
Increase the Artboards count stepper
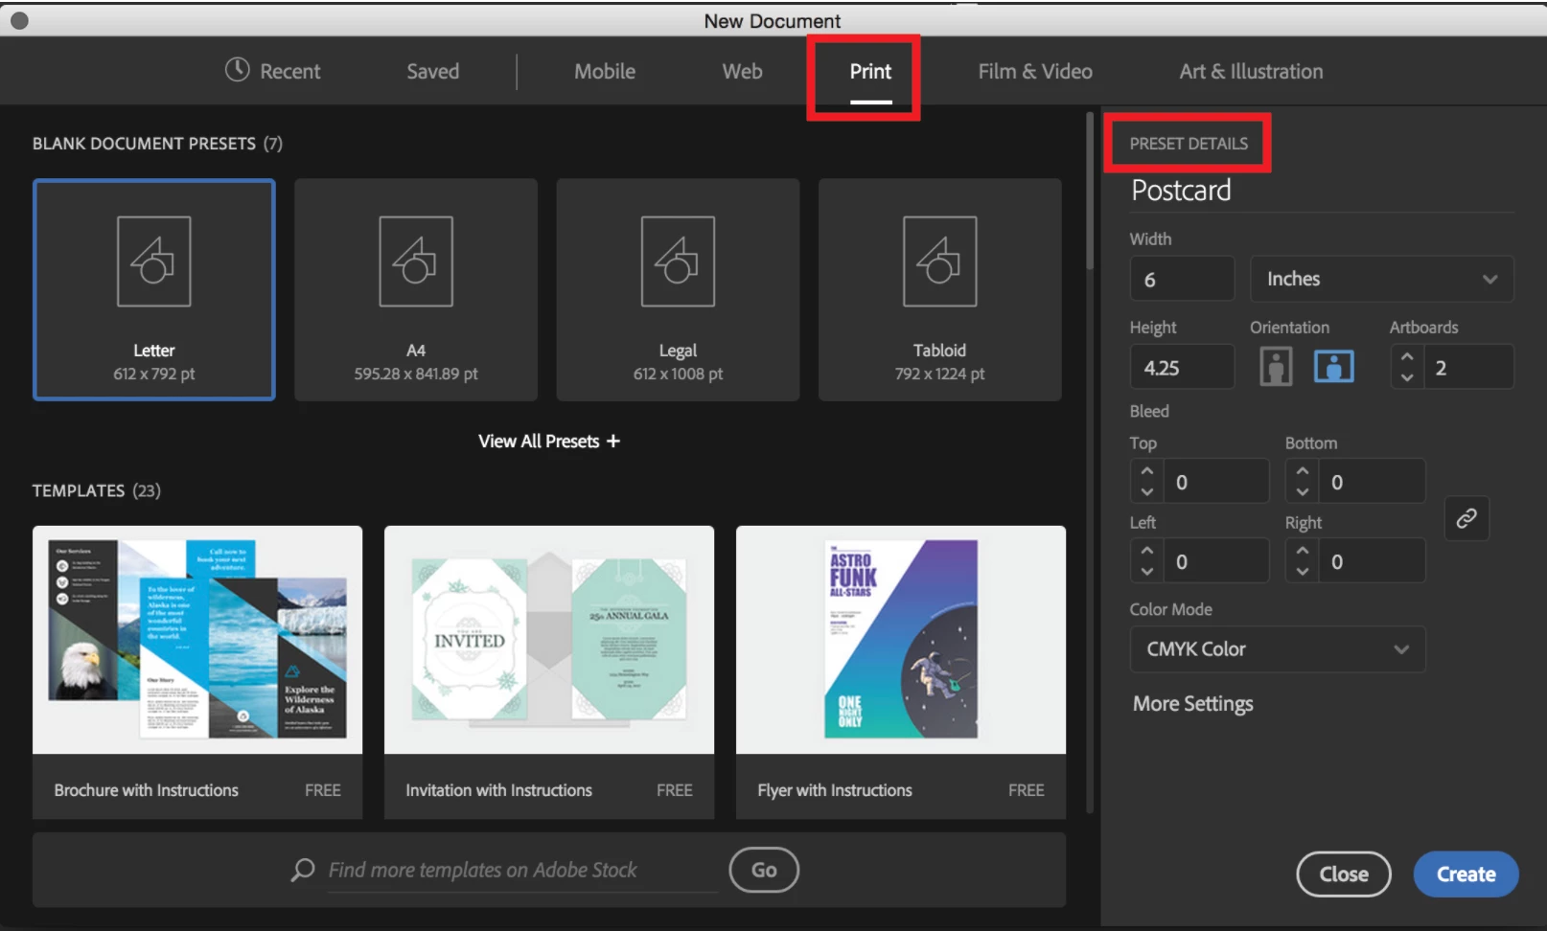[x=1407, y=357]
